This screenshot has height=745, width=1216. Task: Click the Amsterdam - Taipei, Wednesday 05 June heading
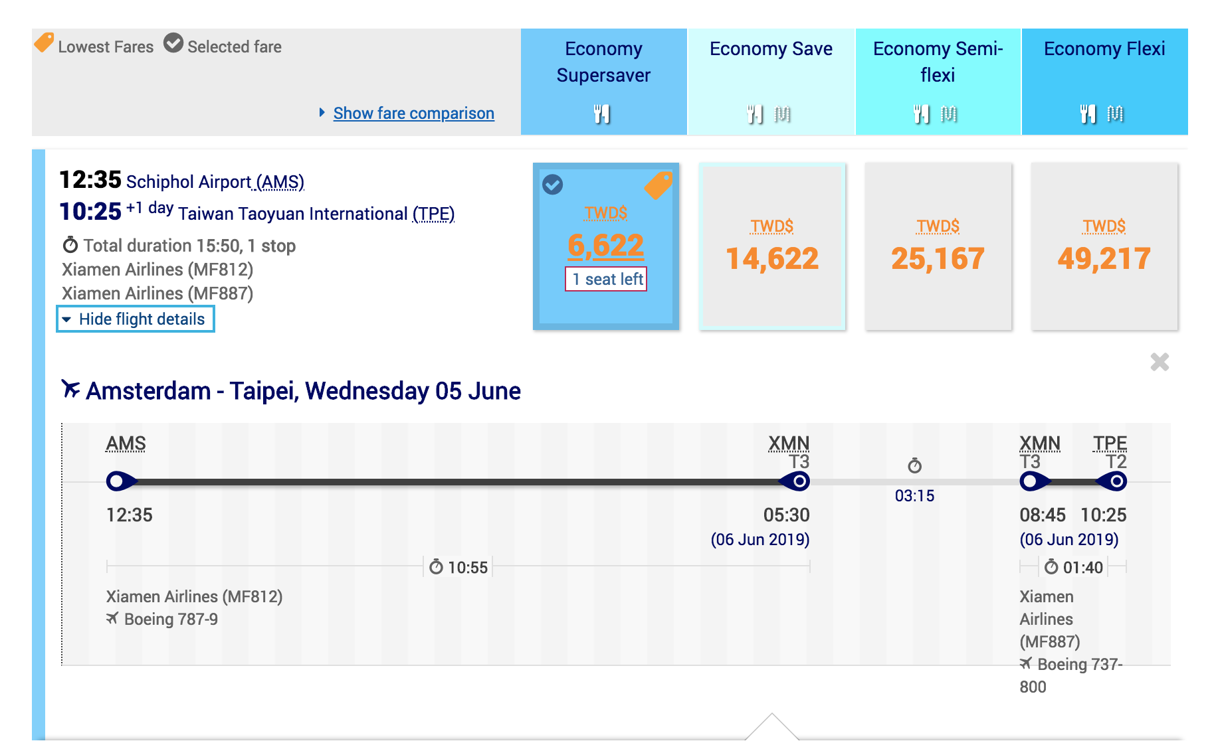pyautogui.click(x=303, y=391)
